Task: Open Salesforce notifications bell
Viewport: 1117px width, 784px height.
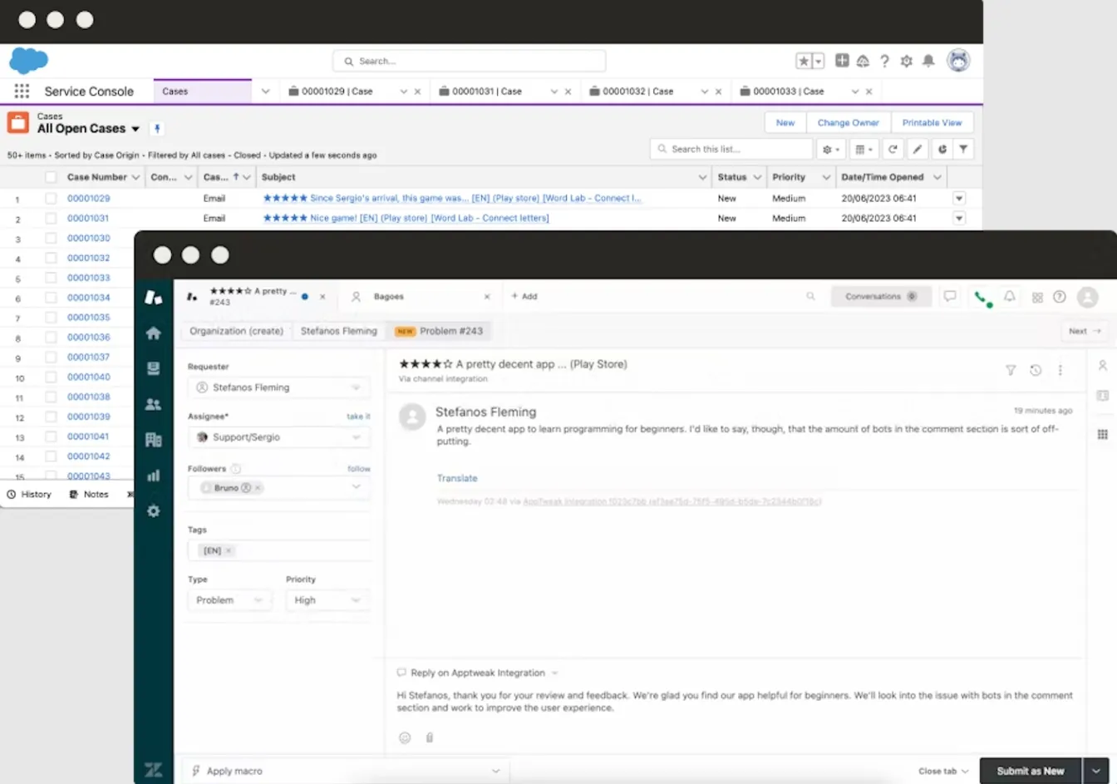Action: pyautogui.click(x=928, y=61)
